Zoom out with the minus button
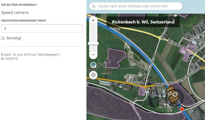 tap(93, 55)
